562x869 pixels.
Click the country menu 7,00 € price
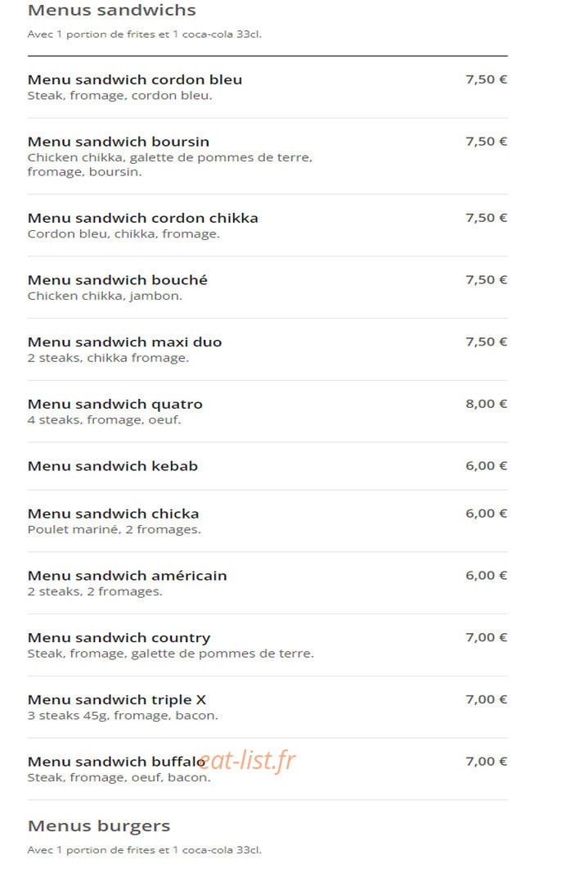pos(486,638)
